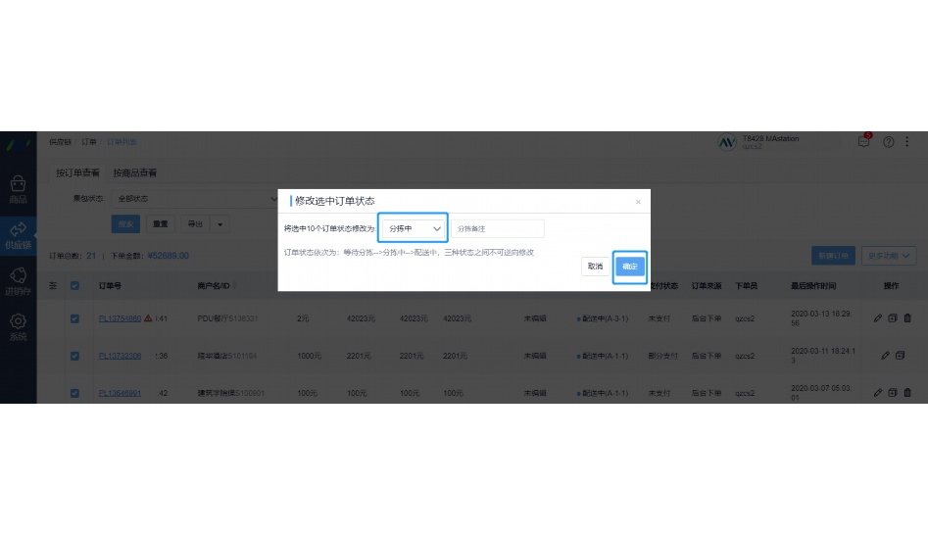This screenshot has width=928, height=535.
Task: Open the 进销存 section in the sidebar
Action: (18, 281)
